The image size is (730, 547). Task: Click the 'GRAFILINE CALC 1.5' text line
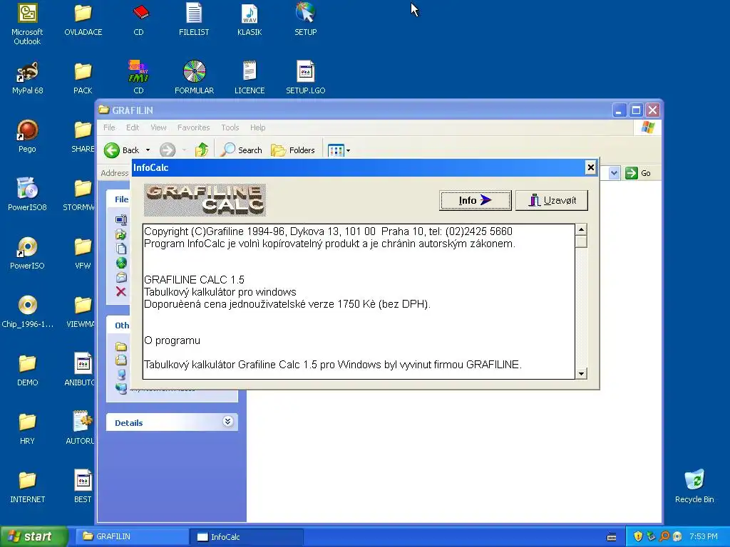pyautogui.click(x=194, y=279)
